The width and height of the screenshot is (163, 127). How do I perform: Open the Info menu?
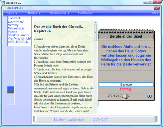click(155, 13)
